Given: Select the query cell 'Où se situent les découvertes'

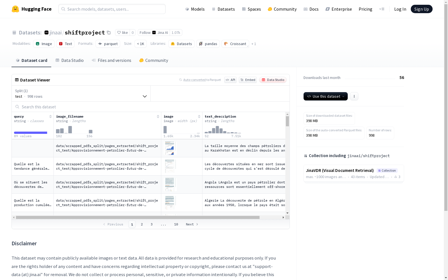Looking at the screenshot, I should coord(32,185).
